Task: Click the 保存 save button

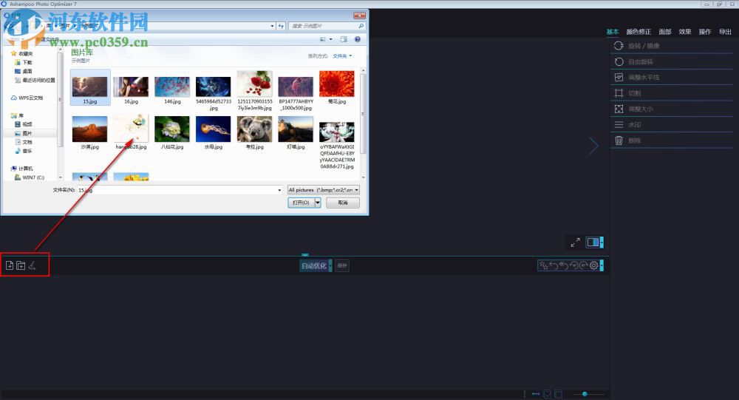Action: [x=342, y=265]
